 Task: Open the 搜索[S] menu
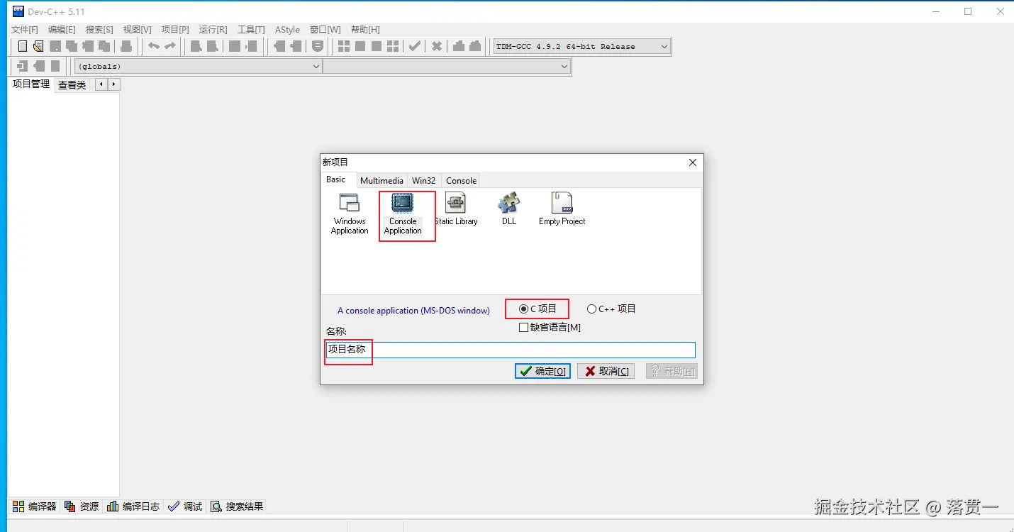tap(99, 29)
